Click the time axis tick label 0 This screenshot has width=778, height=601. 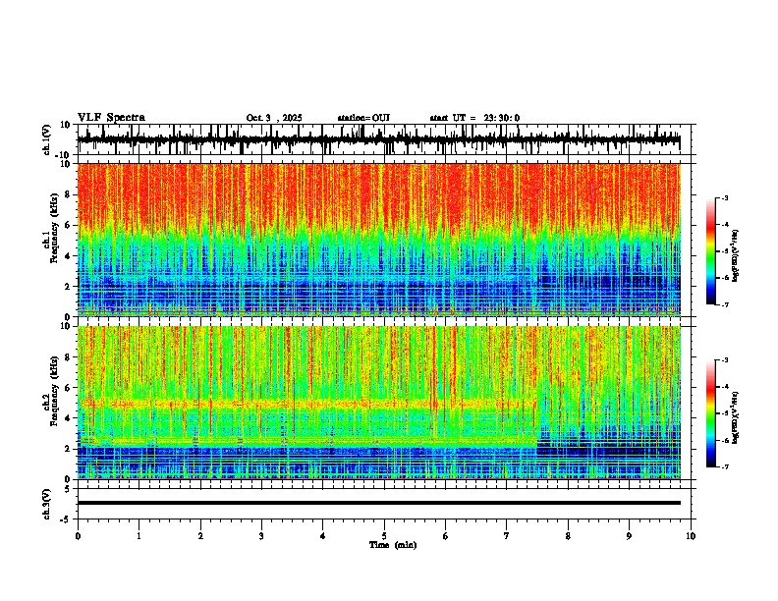tap(78, 536)
